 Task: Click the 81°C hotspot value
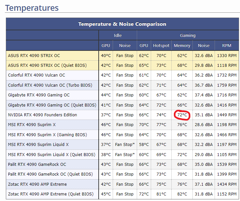tap(161, 194)
